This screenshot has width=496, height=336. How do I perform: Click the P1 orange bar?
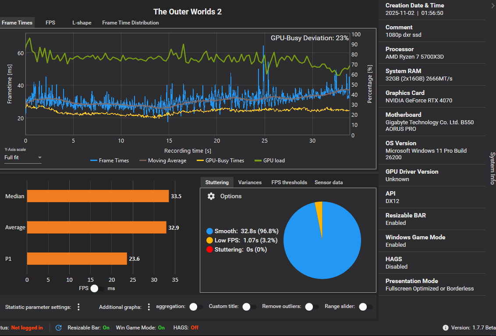pos(77,259)
